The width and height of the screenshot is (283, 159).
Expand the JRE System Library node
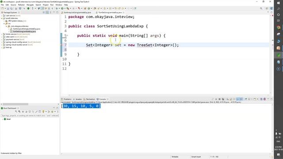point(4,21)
